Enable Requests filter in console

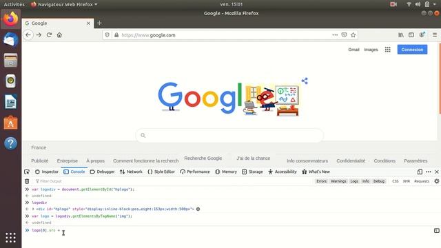[422, 181]
